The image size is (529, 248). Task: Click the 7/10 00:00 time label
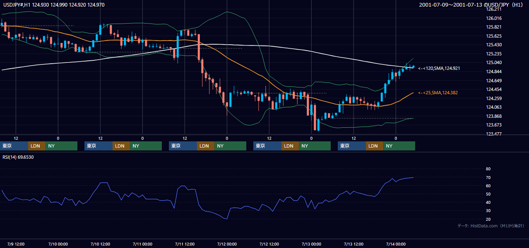pos(58,244)
